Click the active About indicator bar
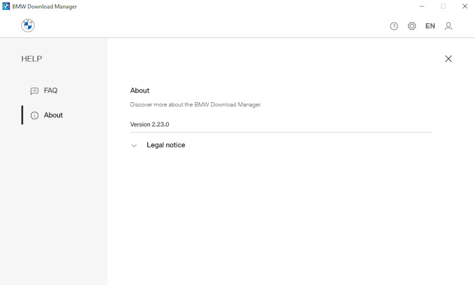The width and height of the screenshot is (475, 285). [22, 115]
